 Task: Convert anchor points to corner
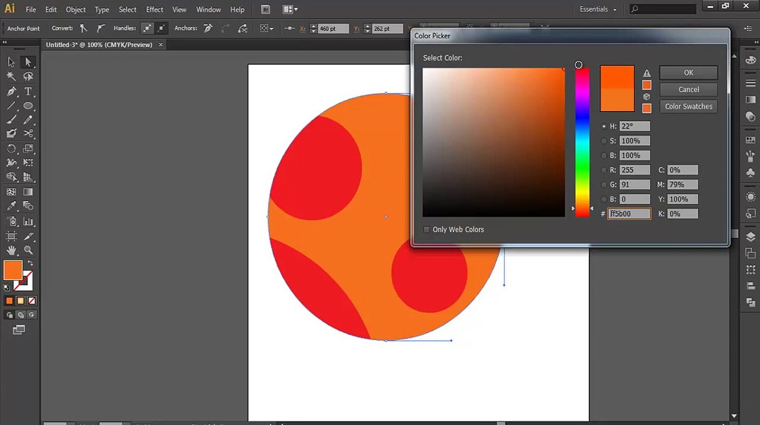83,28
